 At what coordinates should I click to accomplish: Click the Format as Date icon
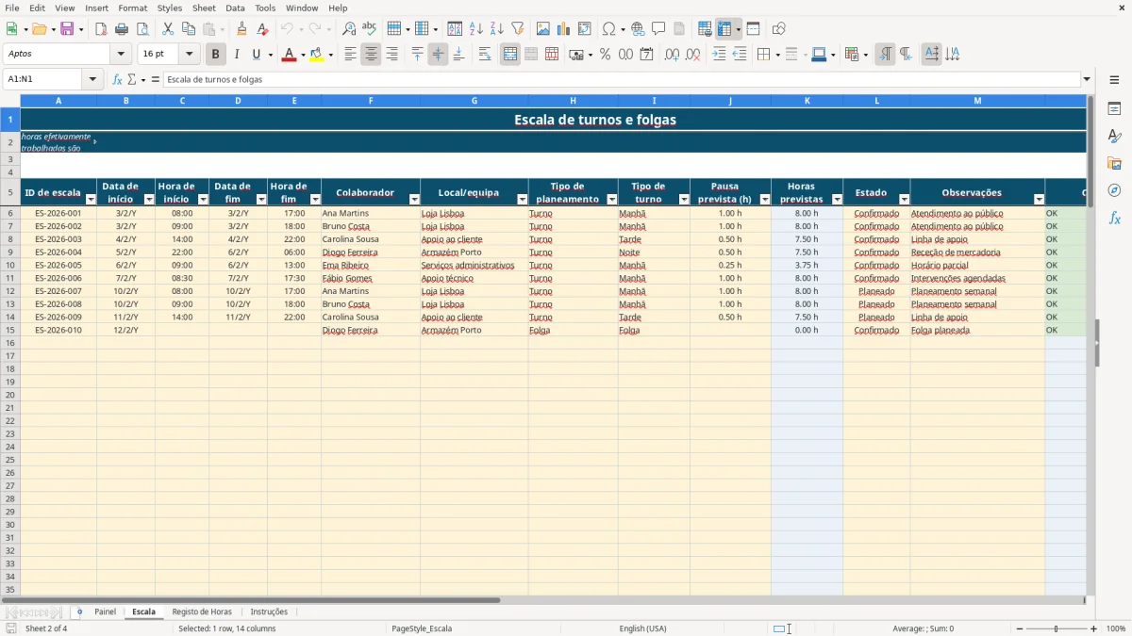[x=647, y=55]
